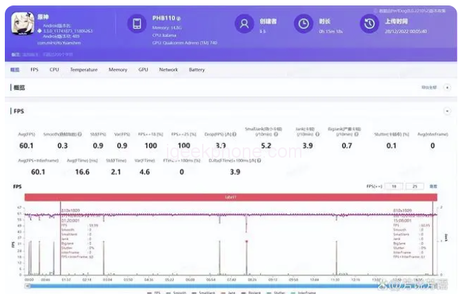Open the Battery tab
Screen dimensions: 458x294
pyautogui.click(x=197, y=70)
